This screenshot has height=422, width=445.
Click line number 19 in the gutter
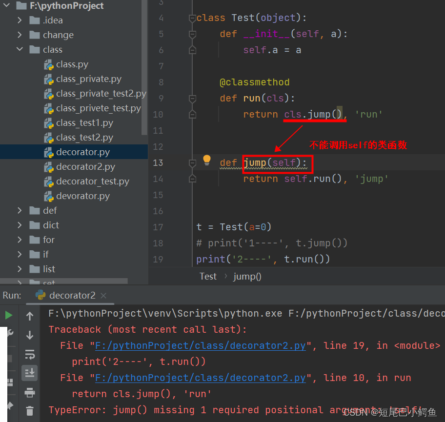[x=158, y=260]
